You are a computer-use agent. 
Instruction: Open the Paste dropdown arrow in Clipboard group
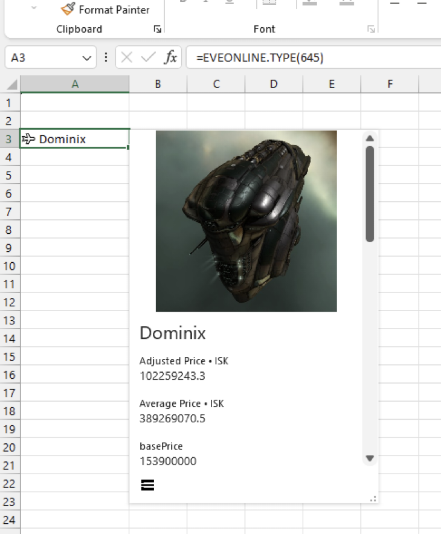click(34, 7)
